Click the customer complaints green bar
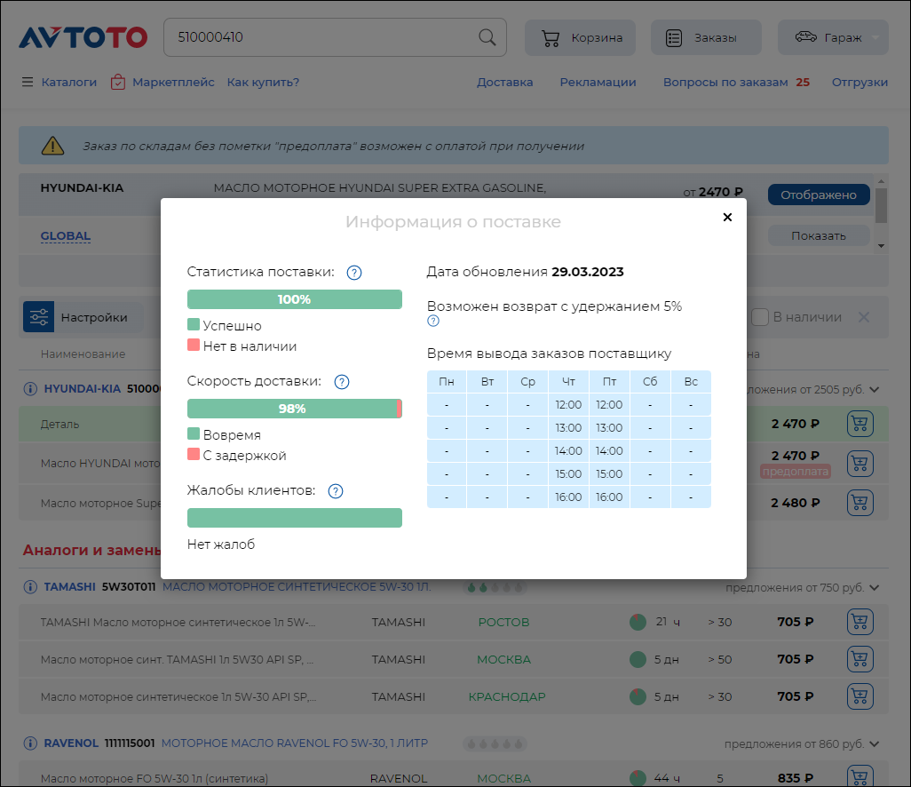Image resolution: width=911 pixels, height=787 pixels. (295, 518)
